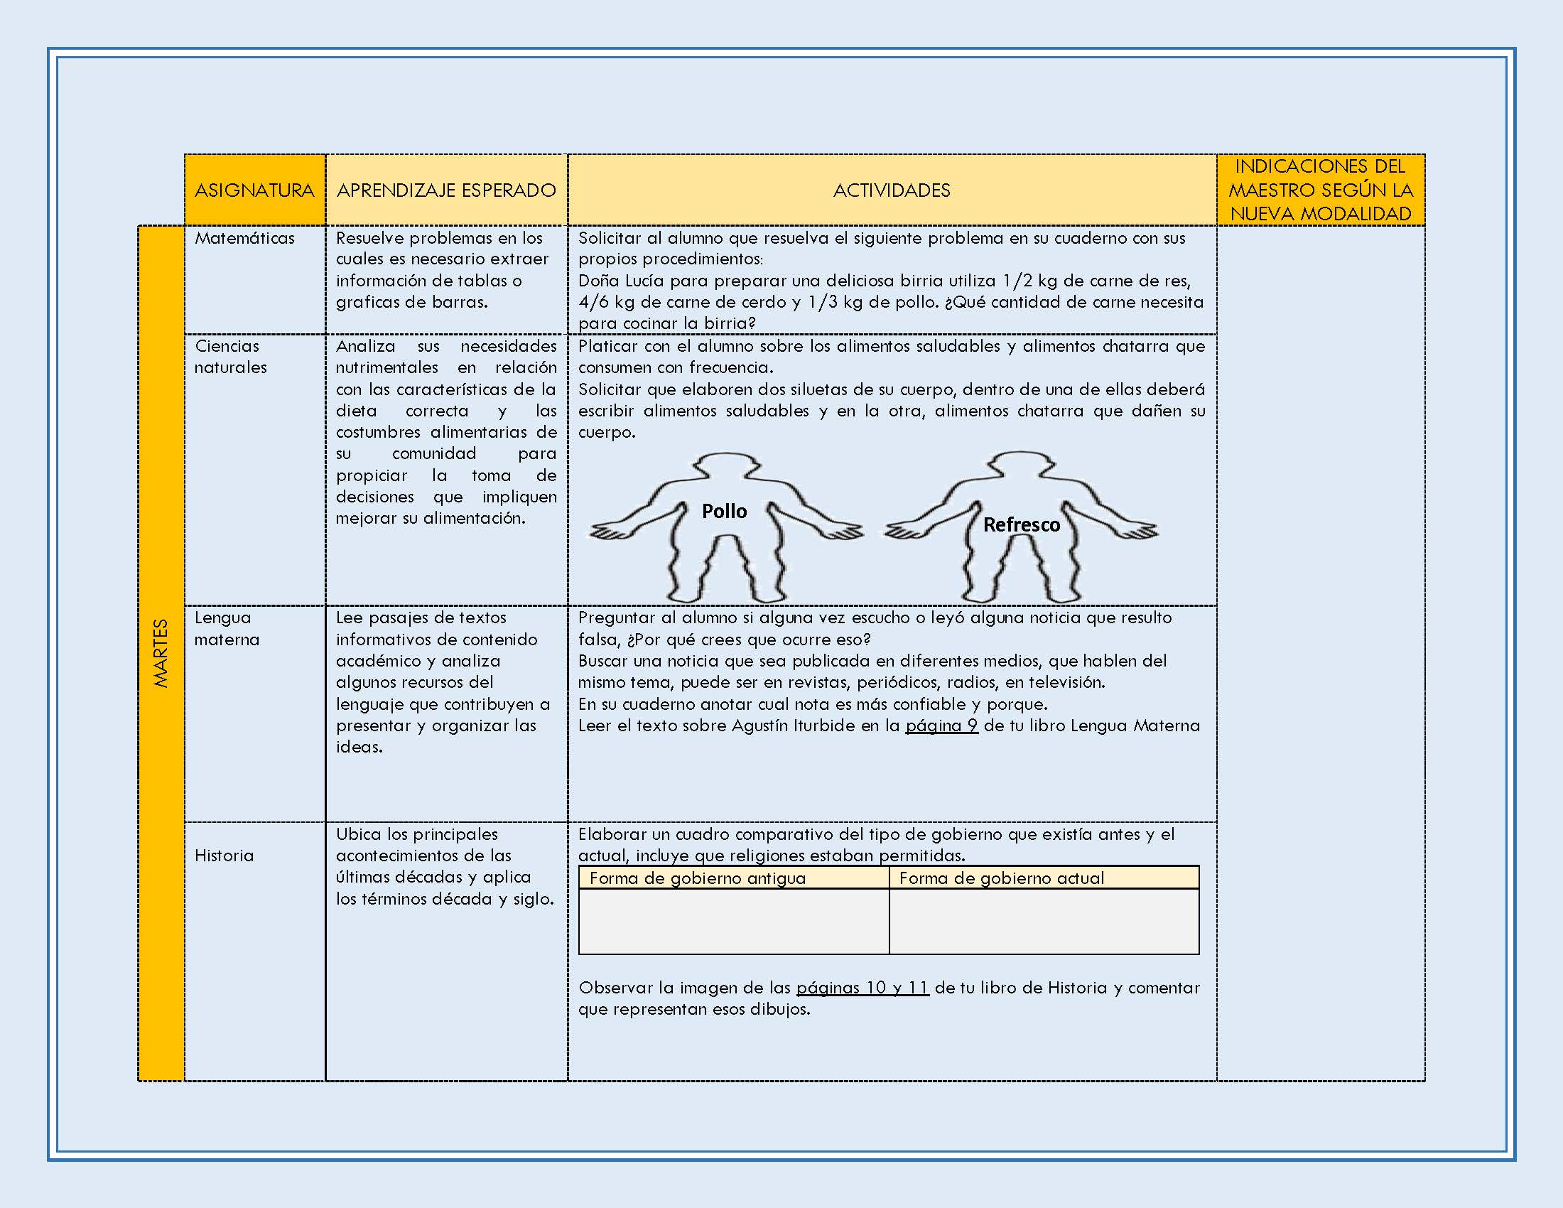Click 'Platicar con el alumno sobre los alimentos' text

coord(892,357)
